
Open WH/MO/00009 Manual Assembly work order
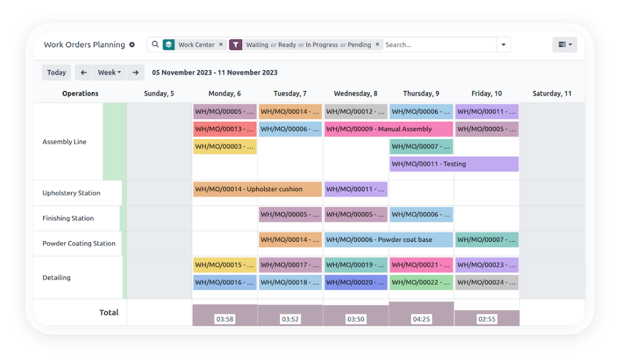tap(388, 129)
